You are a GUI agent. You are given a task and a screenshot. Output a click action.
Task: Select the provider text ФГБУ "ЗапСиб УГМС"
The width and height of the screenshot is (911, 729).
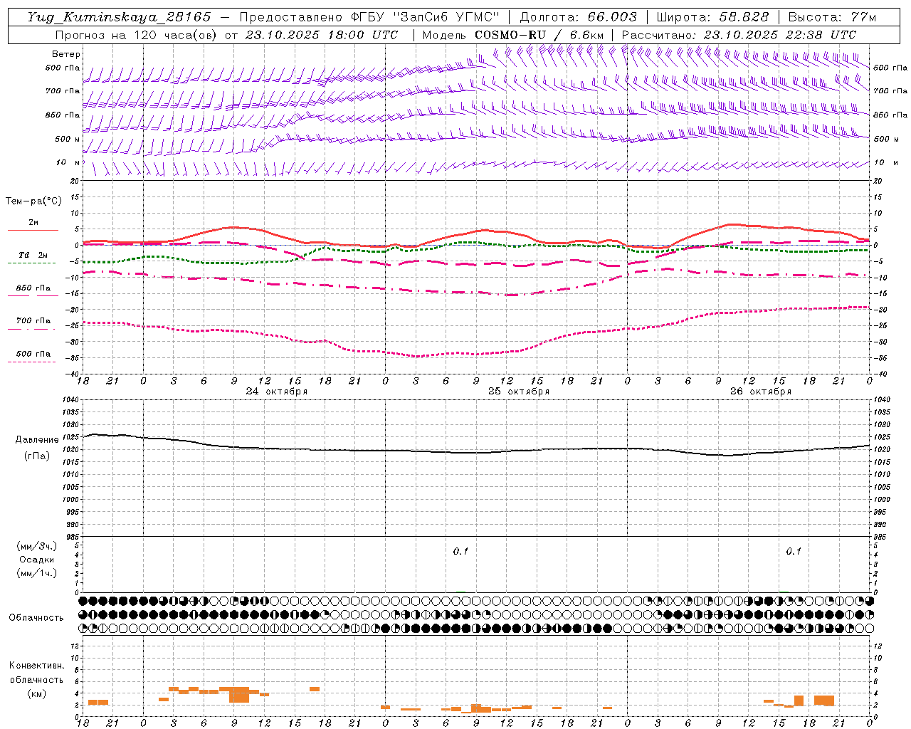[426, 17]
